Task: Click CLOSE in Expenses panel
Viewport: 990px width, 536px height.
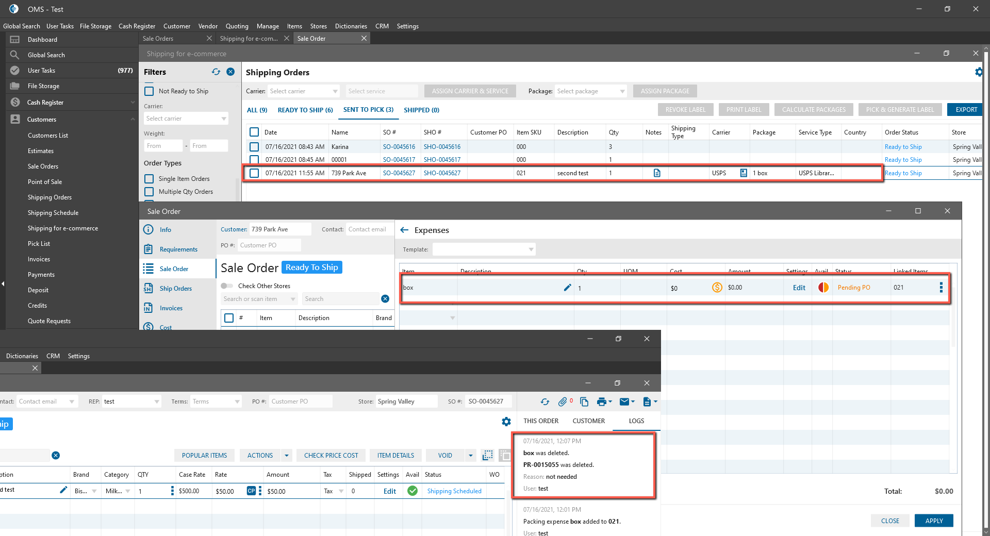Action: (890, 521)
